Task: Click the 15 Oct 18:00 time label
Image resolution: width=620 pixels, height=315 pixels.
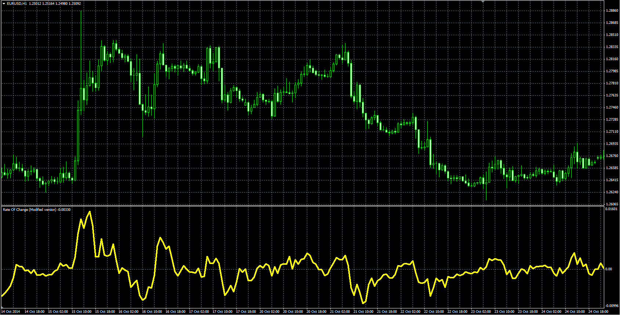Action: [x=105, y=312]
